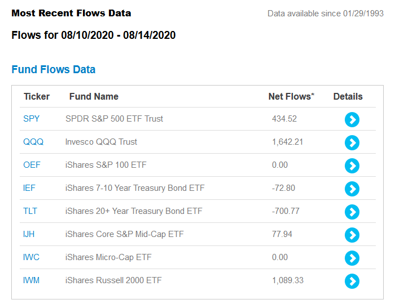This screenshot has width=395, height=304.
Task: Open details arrow for OEF row
Action: (x=352, y=166)
